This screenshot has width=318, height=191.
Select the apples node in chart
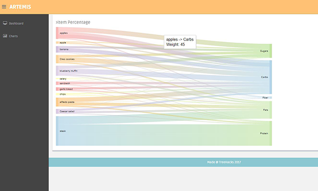[x=57, y=33]
